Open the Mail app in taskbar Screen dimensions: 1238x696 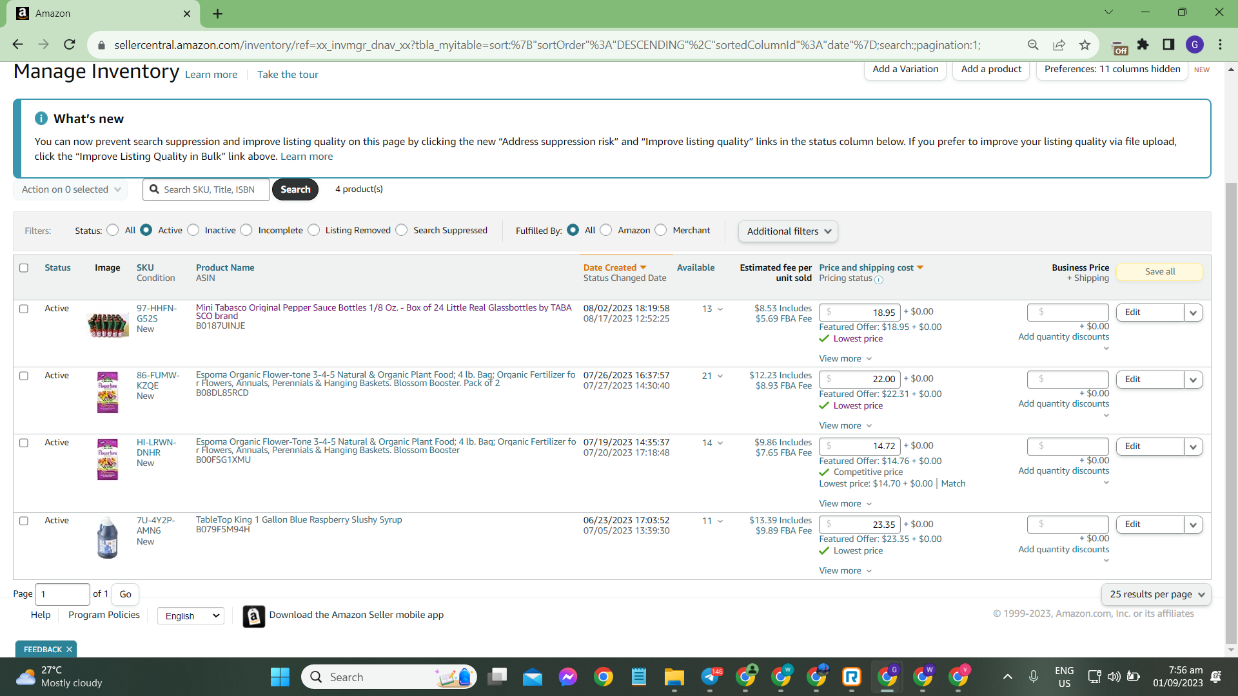click(533, 677)
